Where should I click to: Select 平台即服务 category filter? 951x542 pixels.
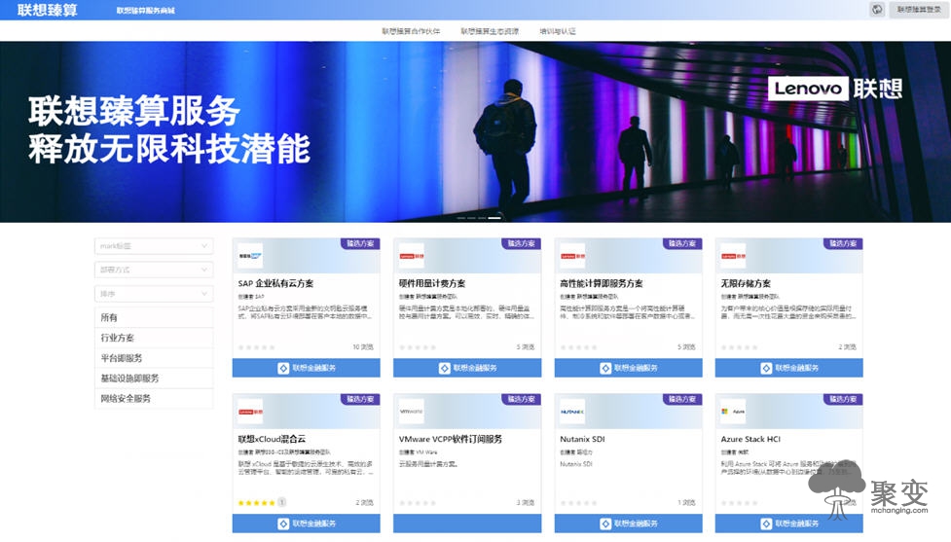point(154,358)
